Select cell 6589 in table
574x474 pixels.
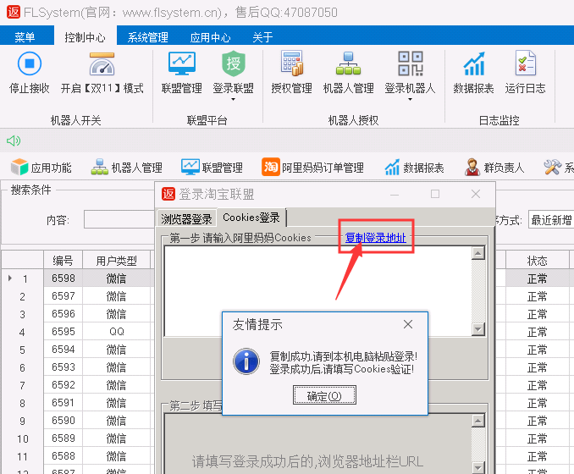(x=63, y=438)
